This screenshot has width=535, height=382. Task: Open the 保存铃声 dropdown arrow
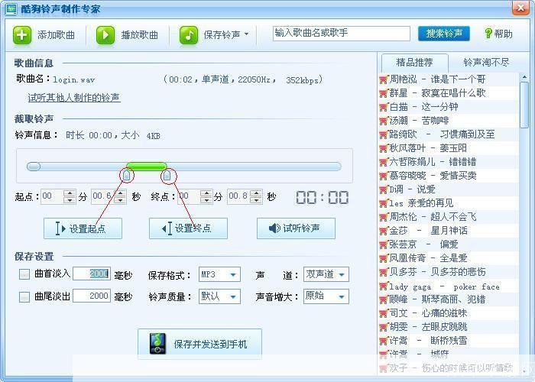click(246, 34)
